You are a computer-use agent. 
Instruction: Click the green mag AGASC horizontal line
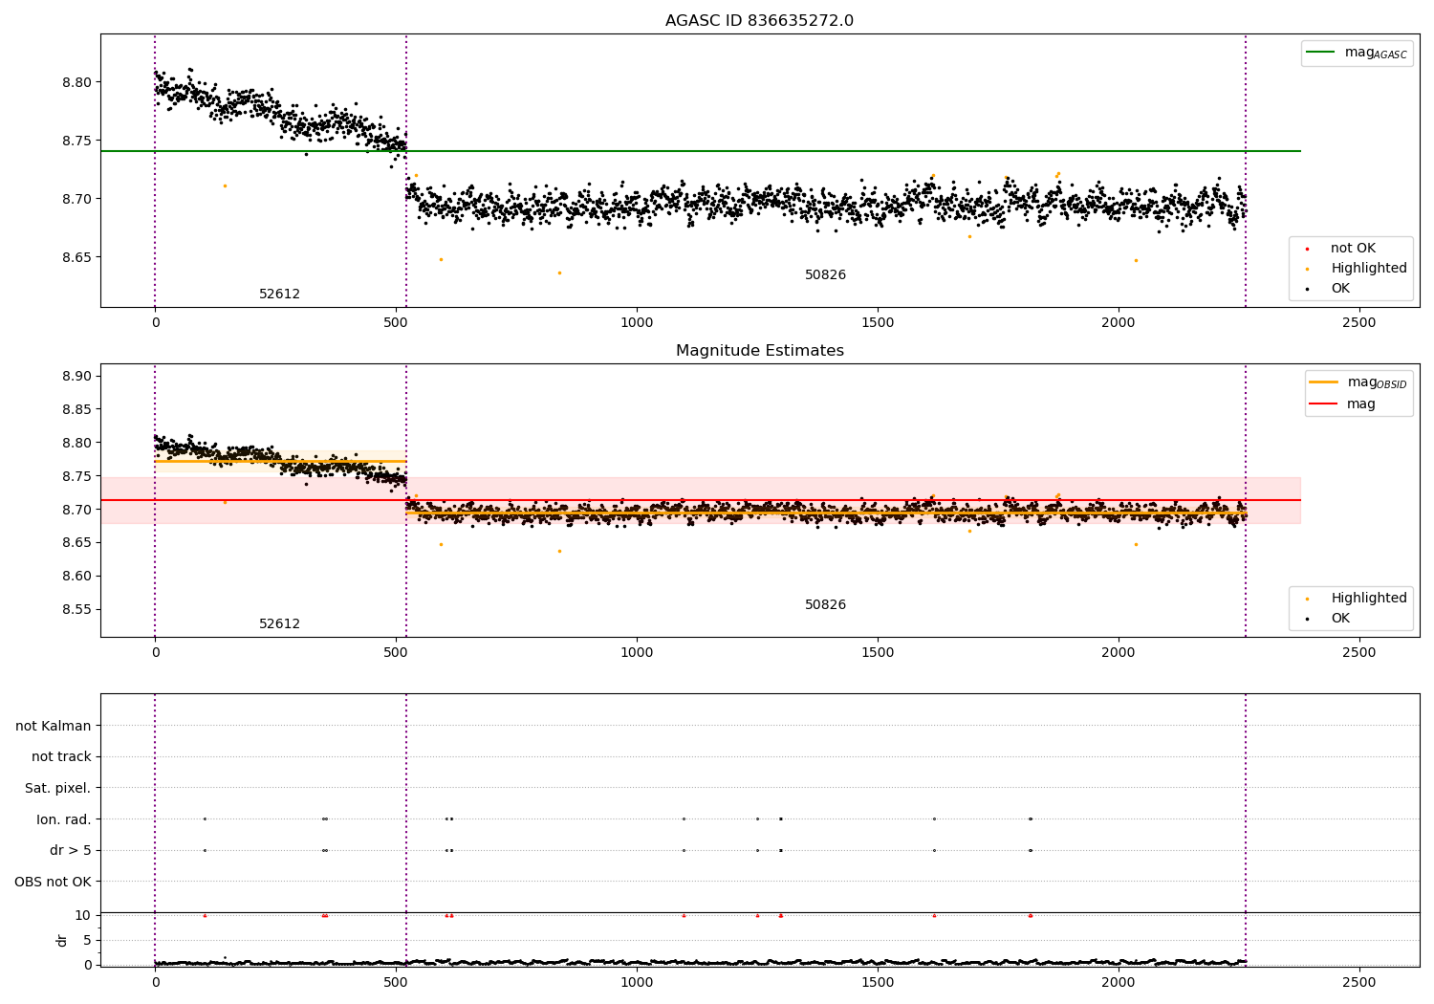coord(701,151)
